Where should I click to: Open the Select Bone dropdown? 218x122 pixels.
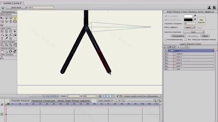tap(17, 7)
